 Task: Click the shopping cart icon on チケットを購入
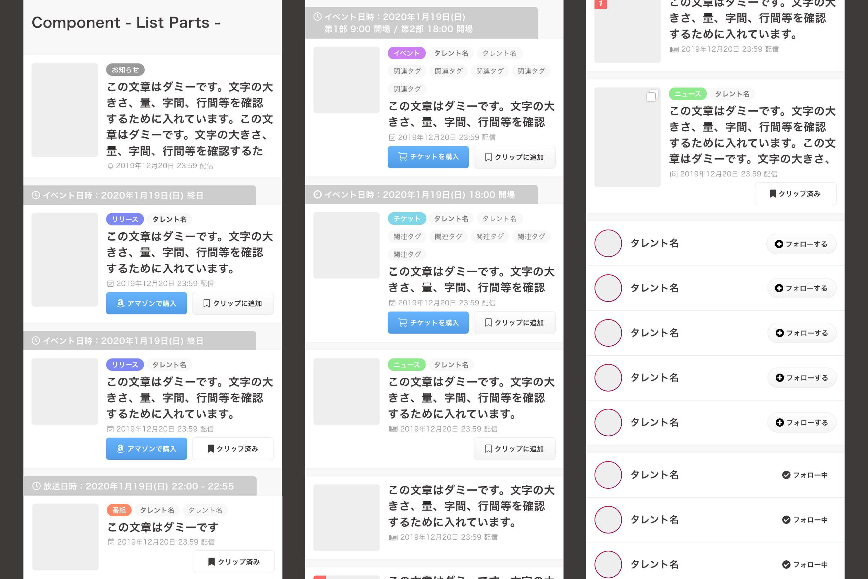(x=402, y=156)
